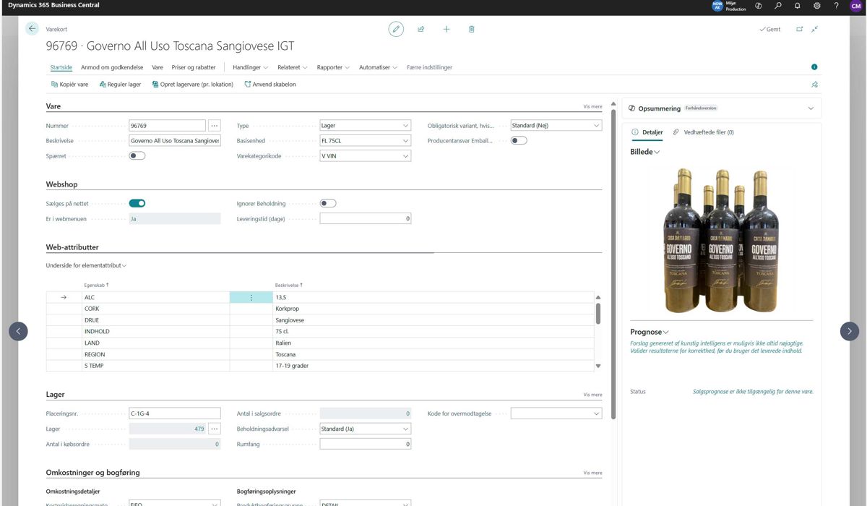Select the DRUE attribute row
The image size is (867, 506).
click(x=322, y=320)
